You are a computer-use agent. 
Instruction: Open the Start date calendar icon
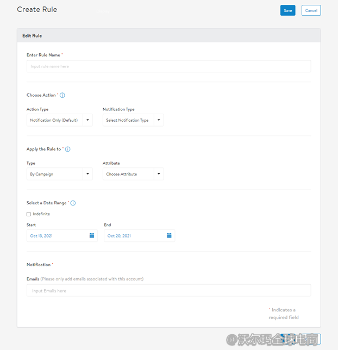coord(92,236)
